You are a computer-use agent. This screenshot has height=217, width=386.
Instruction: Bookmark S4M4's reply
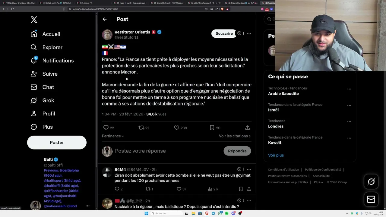pos(241,189)
